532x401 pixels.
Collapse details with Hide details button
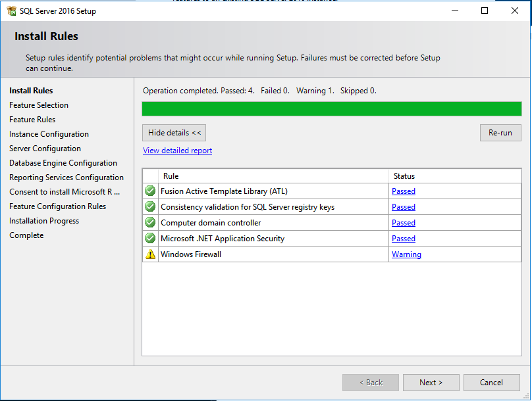point(174,132)
